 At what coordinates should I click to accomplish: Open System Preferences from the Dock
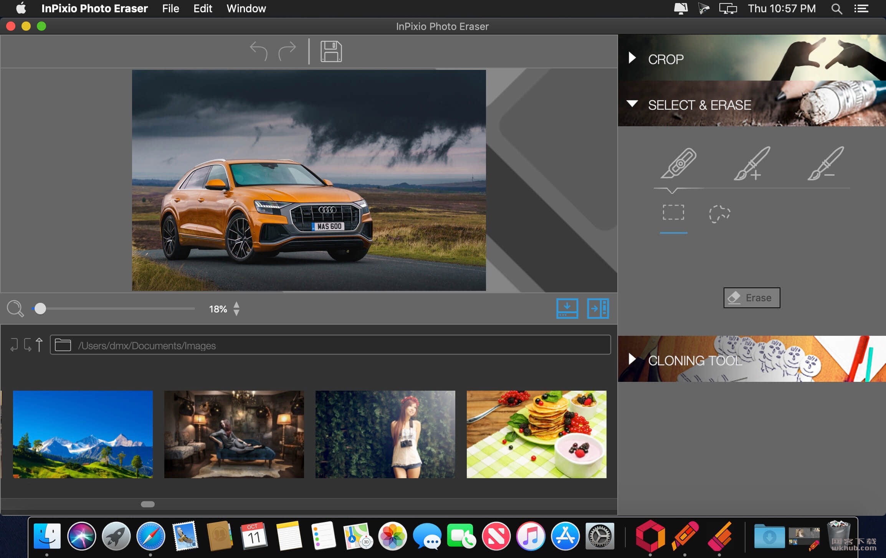point(600,536)
